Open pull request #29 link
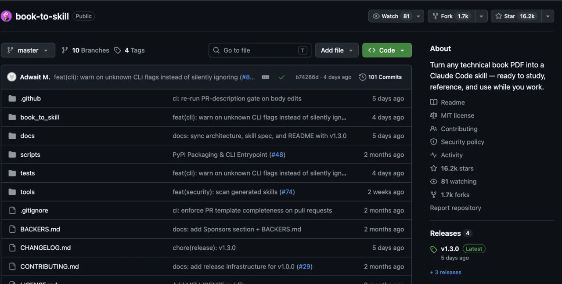562x284 pixels. [x=304, y=266]
